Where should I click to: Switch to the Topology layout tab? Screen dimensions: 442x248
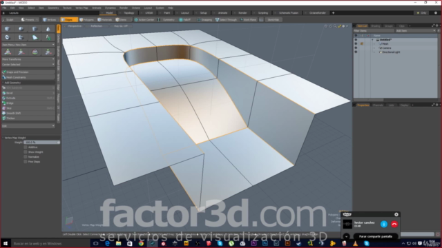pyautogui.click(x=129, y=13)
